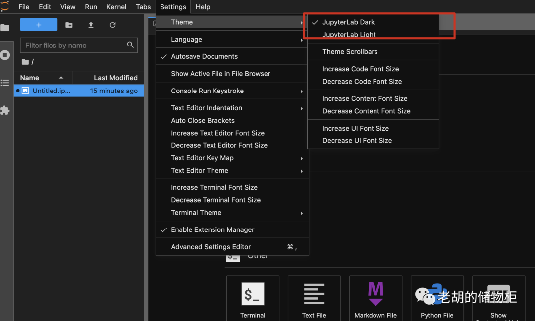Open the Help menu
This screenshot has width=535, height=321.
click(203, 7)
